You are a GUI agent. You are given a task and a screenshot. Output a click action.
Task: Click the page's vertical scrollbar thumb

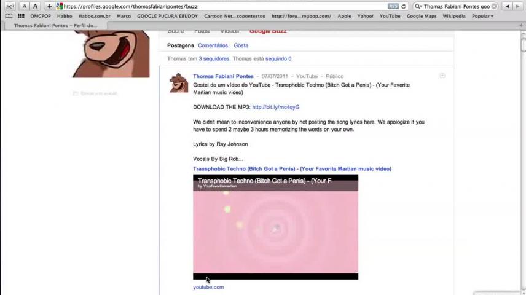click(x=524, y=44)
